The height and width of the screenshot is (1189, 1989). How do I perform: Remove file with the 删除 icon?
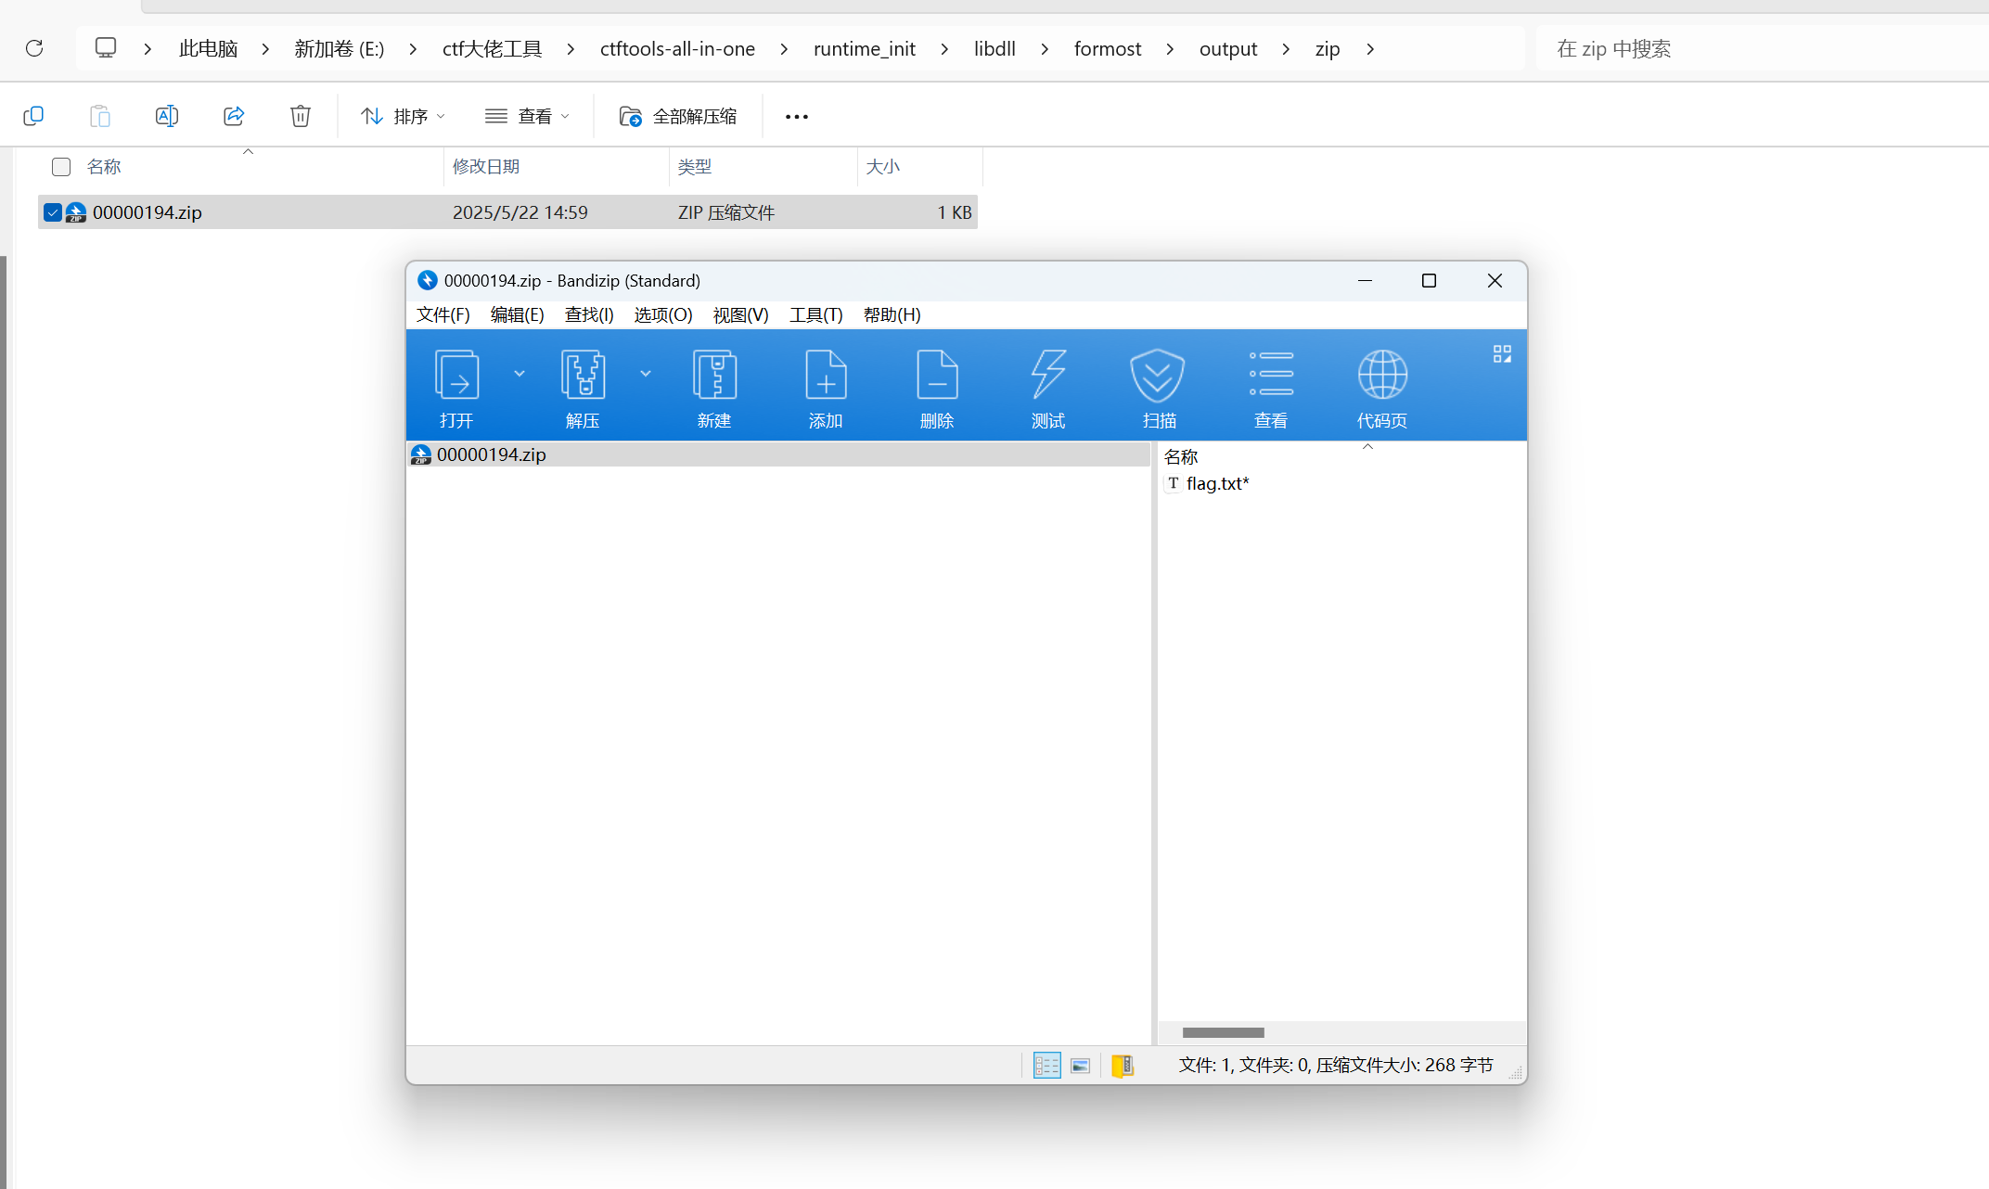[937, 388]
